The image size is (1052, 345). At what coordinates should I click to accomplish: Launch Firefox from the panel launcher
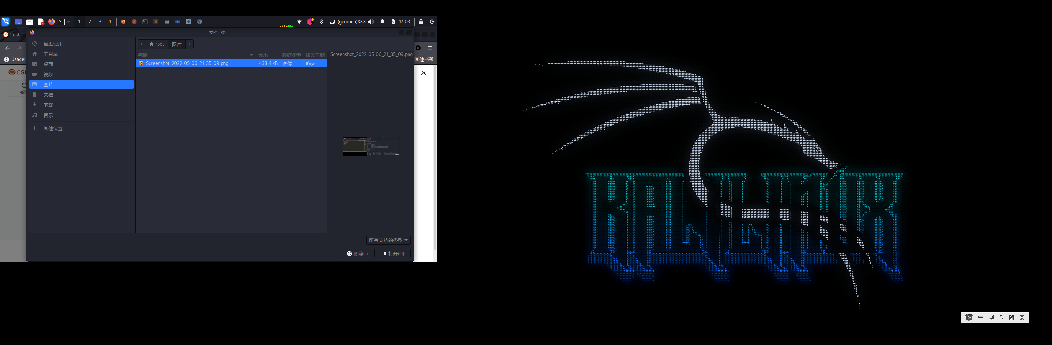tap(52, 22)
